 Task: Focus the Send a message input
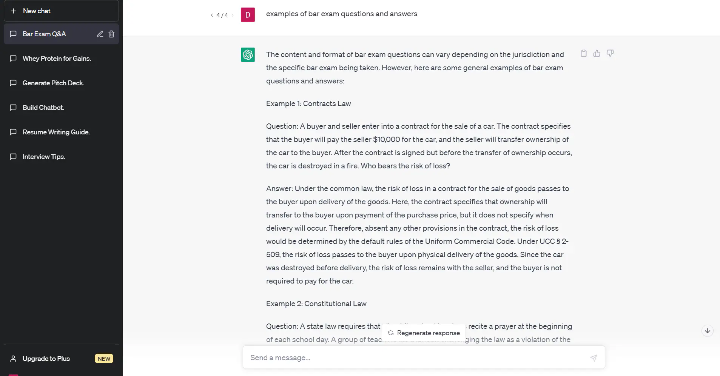pyautogui.click(x=415, y=358)
